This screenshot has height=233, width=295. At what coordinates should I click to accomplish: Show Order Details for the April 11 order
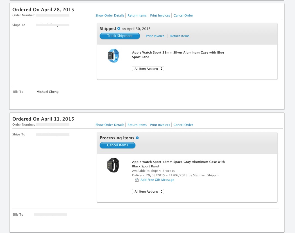(x=110, y=125)
